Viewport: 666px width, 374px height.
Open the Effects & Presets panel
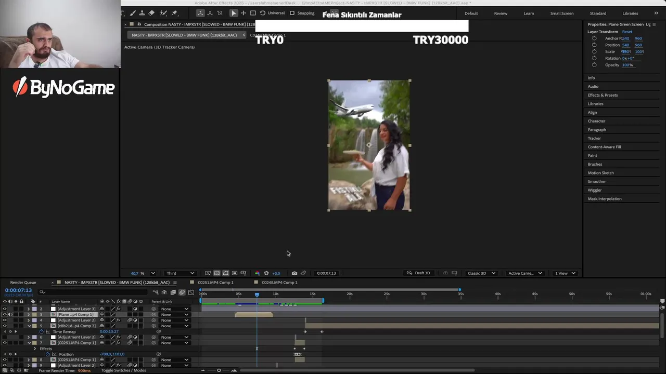[x=603, y=95]
